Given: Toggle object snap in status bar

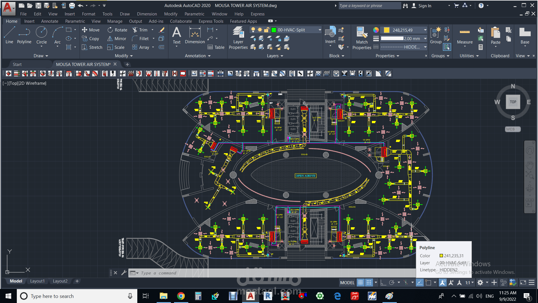Looking at the screenshot, I should coord(428,283).
